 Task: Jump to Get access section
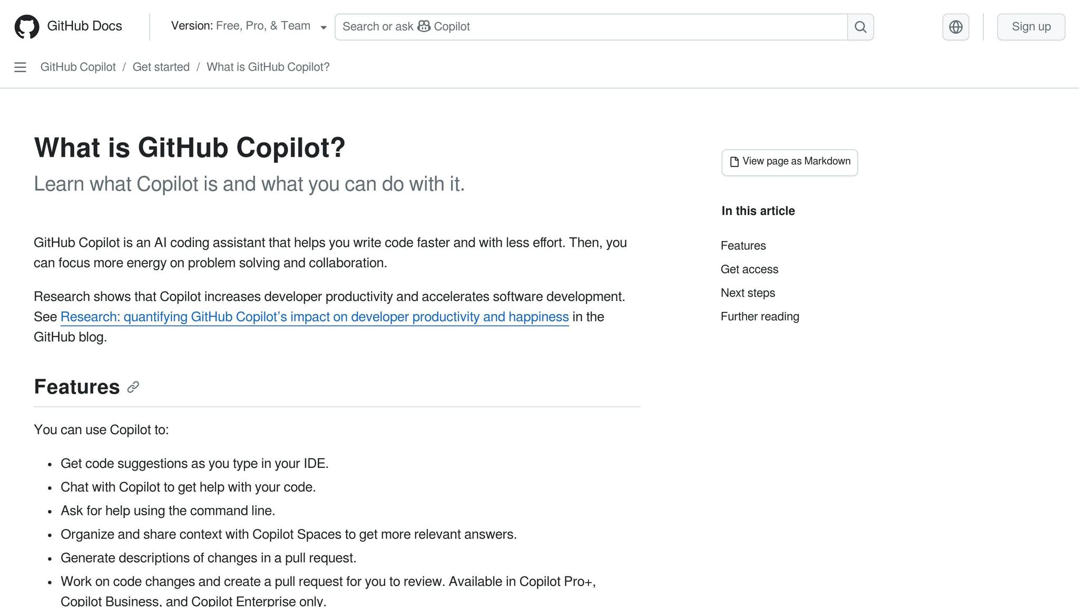coord(749,269)
